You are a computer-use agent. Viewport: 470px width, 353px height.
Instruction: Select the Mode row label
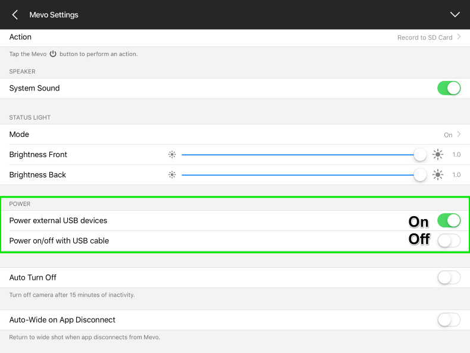click(x=19, y=135)
